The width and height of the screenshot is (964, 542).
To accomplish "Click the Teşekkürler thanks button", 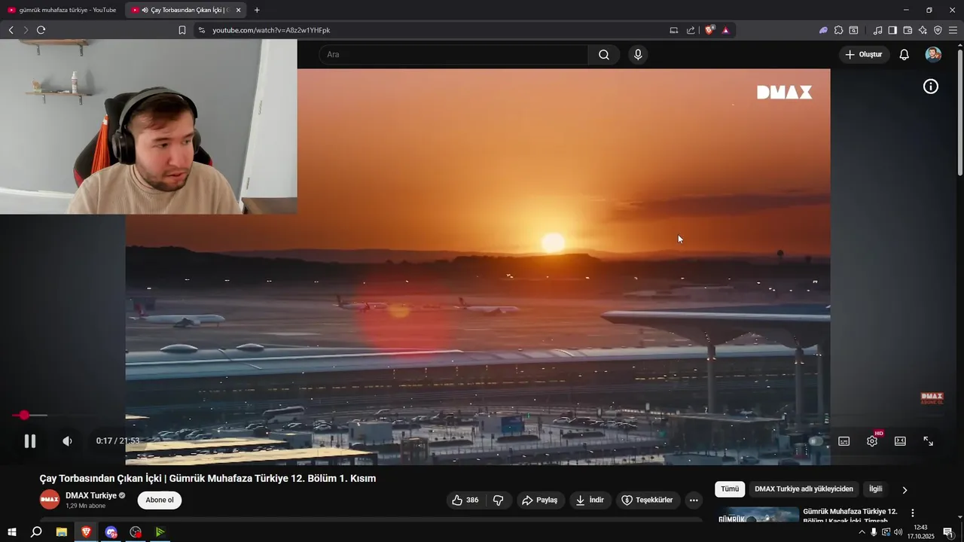I will [647, 500].
